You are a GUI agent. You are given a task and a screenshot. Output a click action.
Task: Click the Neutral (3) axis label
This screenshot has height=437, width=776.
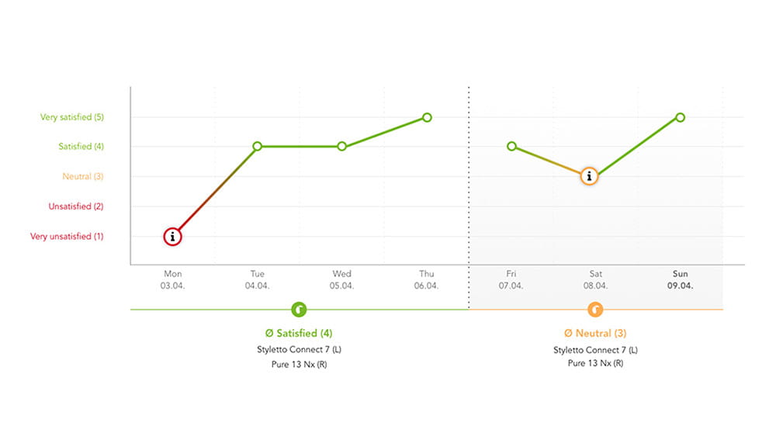point(82,176)
